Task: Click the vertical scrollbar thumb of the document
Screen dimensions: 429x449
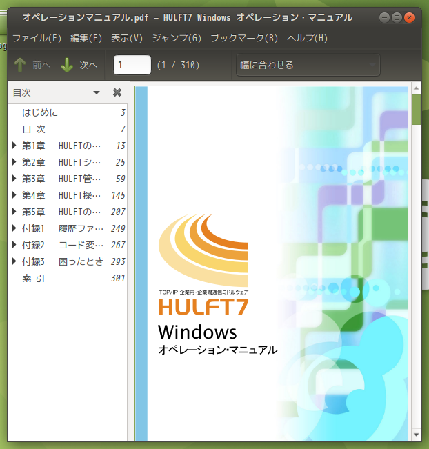Action: 416,110
